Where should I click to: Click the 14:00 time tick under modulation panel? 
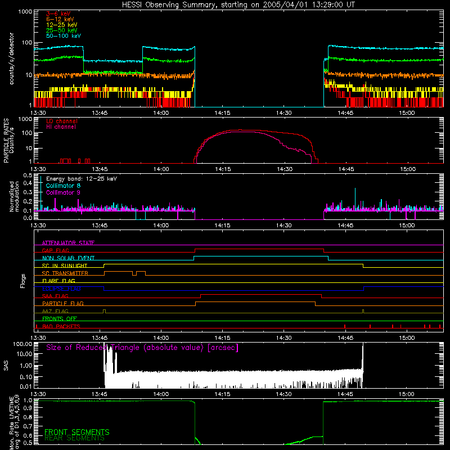pyautogui.click(x=161, y=226)
